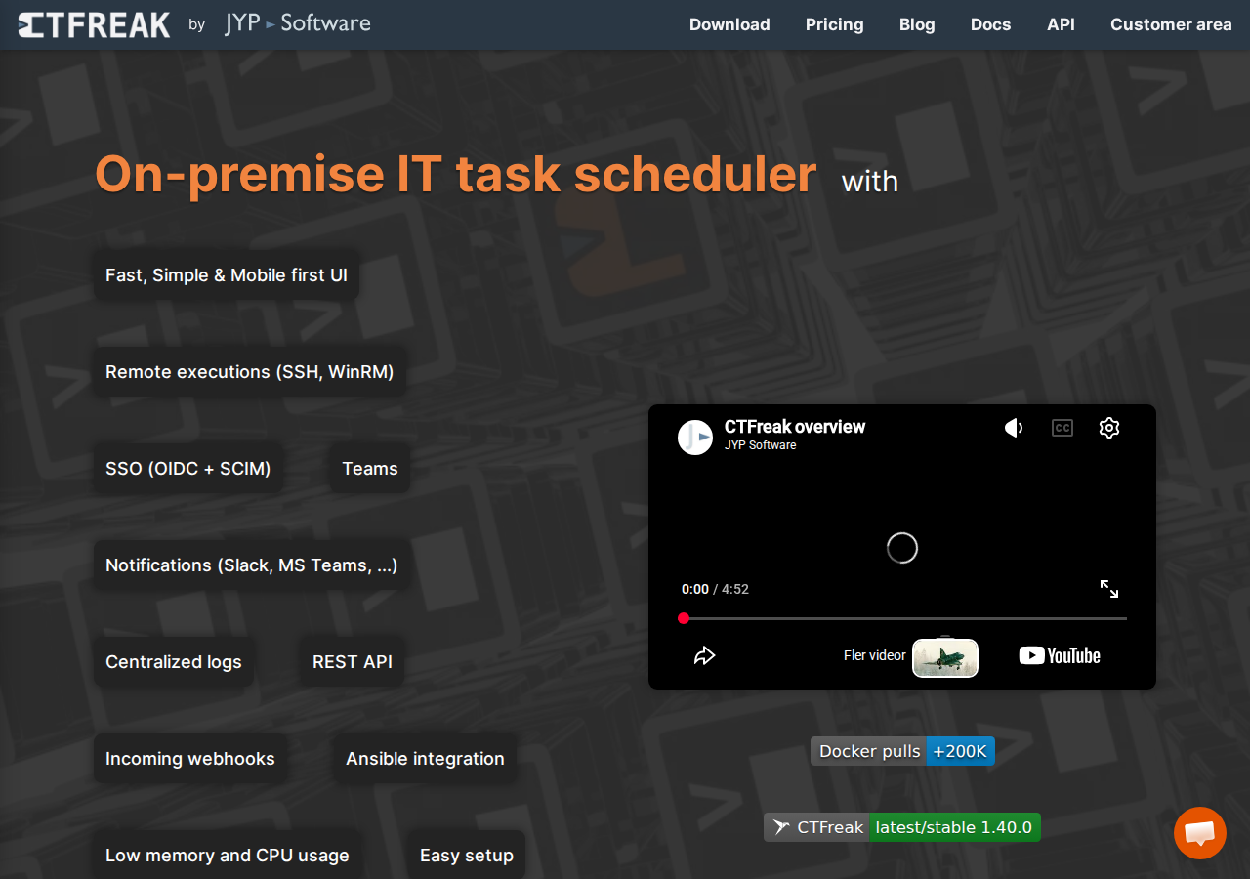Share the video using the arrow icon
This screenshot has height=879, width=1250.
pyautogui.click(x=705, y=655)
